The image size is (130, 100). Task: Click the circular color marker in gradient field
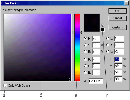70,79
